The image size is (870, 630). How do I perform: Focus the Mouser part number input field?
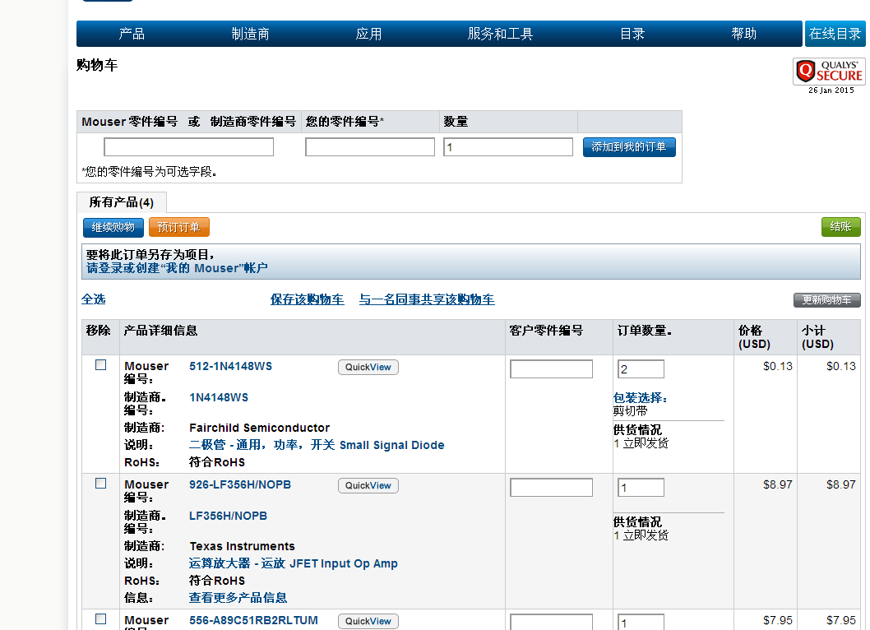point(188,147)
